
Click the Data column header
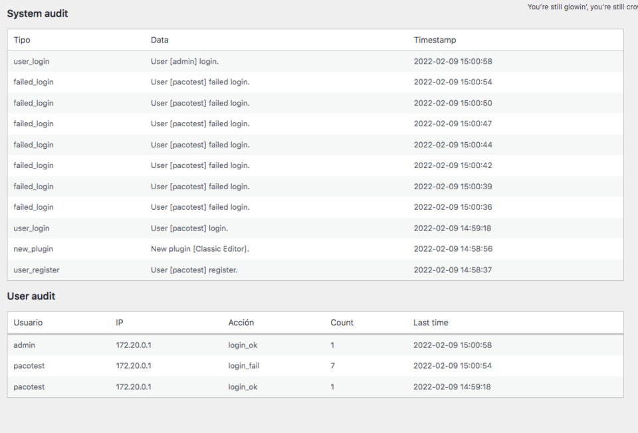159,40
